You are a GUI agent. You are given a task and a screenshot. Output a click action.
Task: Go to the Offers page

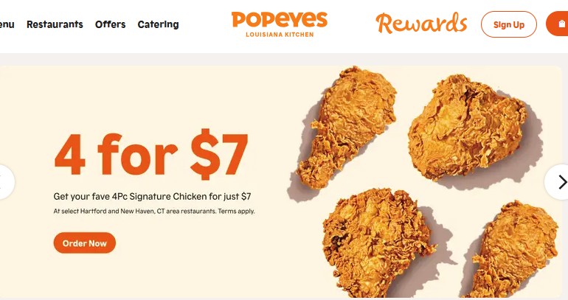point(110,24)
